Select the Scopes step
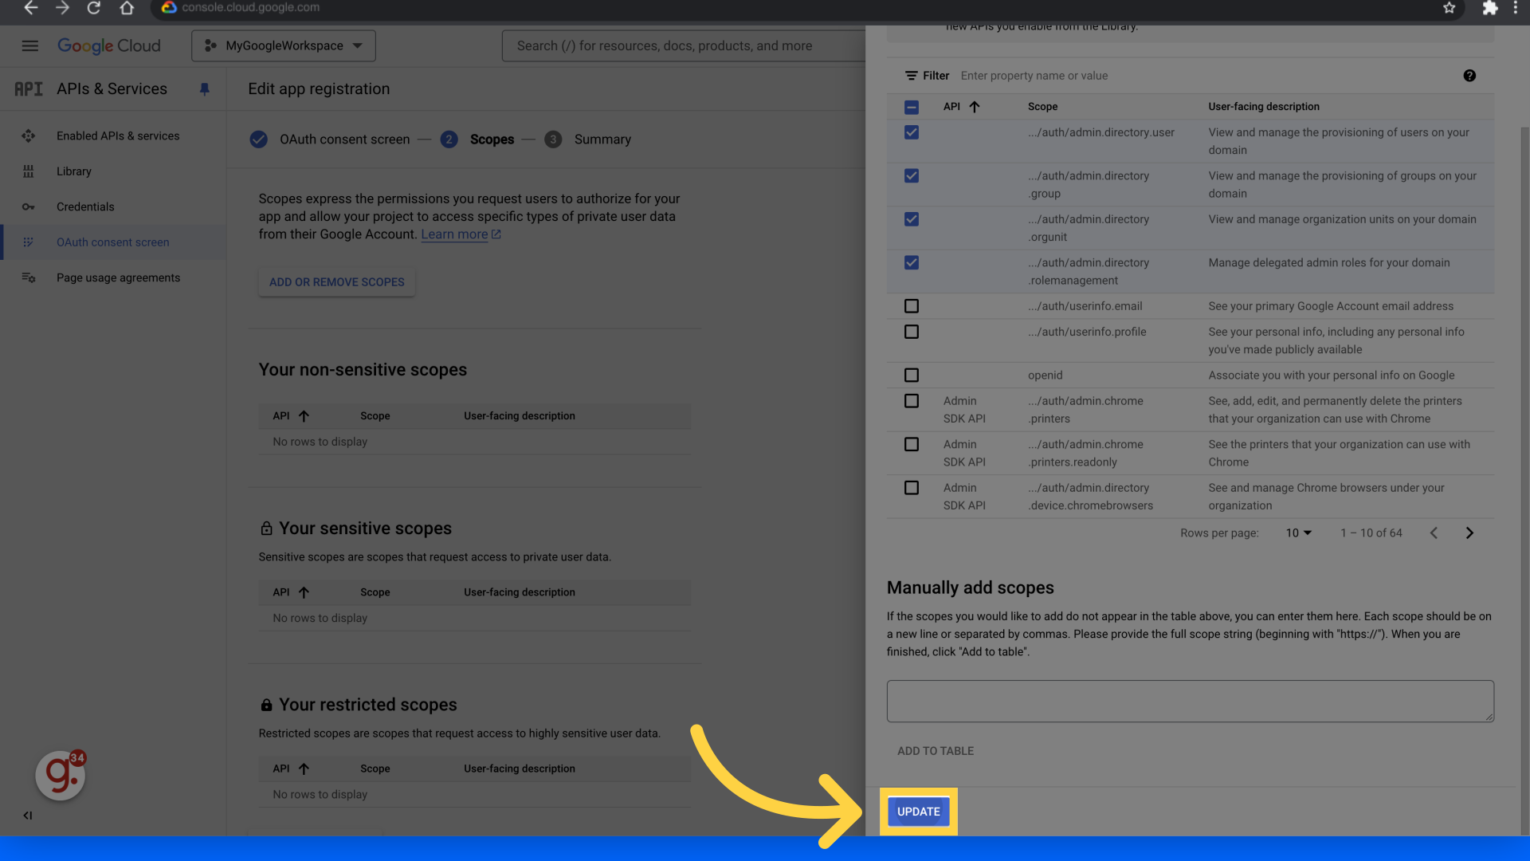 tap(477, 140)
